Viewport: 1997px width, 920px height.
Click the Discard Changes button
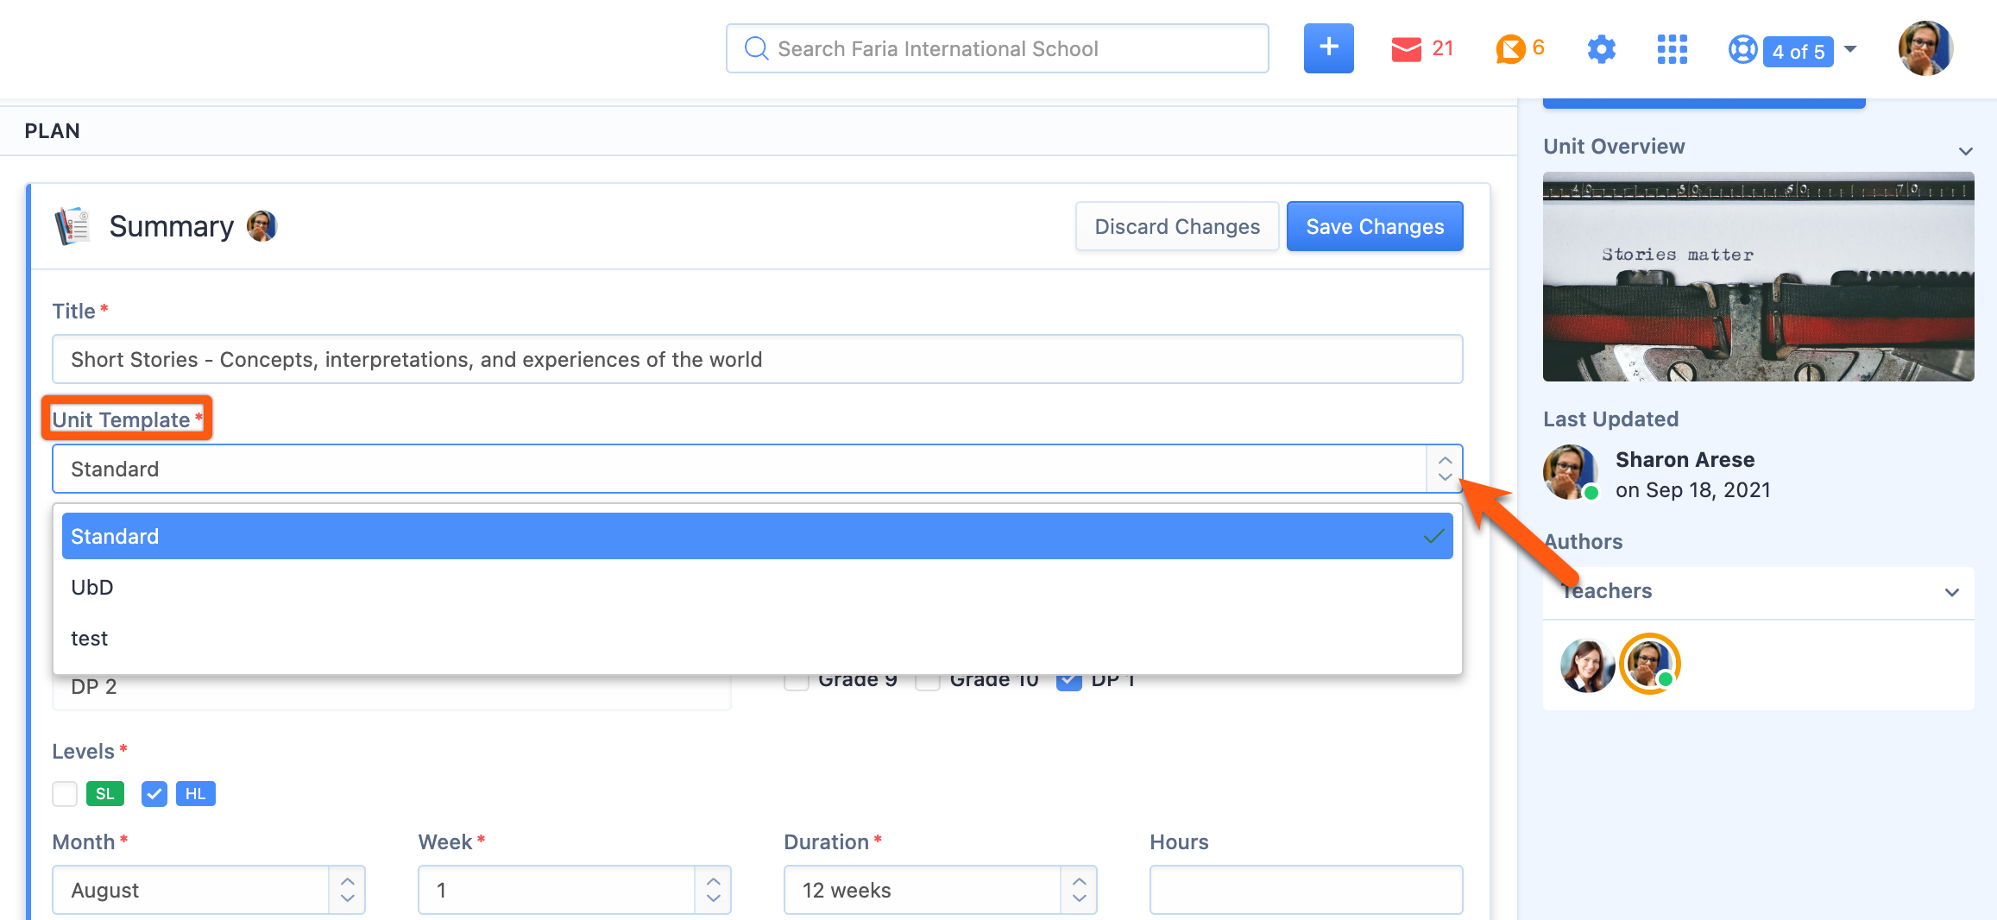tap(1176, 226)
